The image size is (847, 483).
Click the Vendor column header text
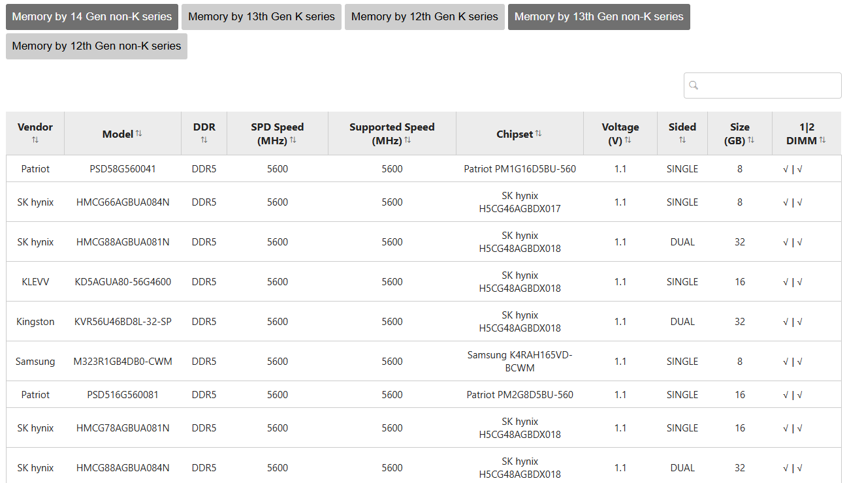point(35,127)
